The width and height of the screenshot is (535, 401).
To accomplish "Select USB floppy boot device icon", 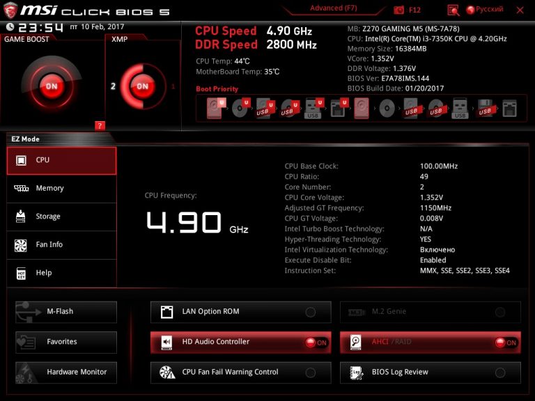I will 485,108.
